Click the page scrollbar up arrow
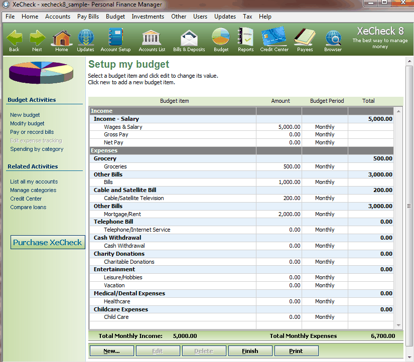This screenshot has width=414, height=362. (x=409, y=61)
